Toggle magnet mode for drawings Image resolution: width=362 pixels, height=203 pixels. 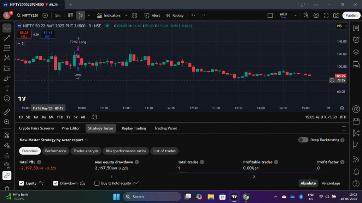[7, 135]
